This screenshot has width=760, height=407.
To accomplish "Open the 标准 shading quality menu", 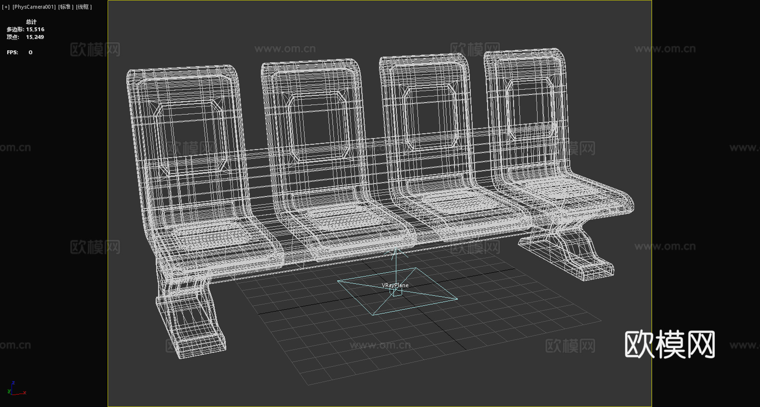I will (66, 7).
